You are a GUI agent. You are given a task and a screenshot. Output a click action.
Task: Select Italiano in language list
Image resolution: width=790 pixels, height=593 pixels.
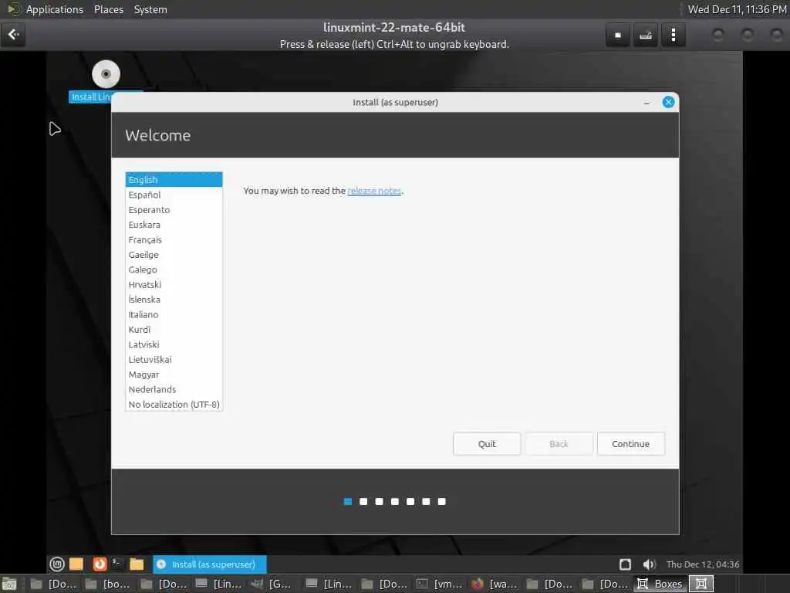pos(174,315)
